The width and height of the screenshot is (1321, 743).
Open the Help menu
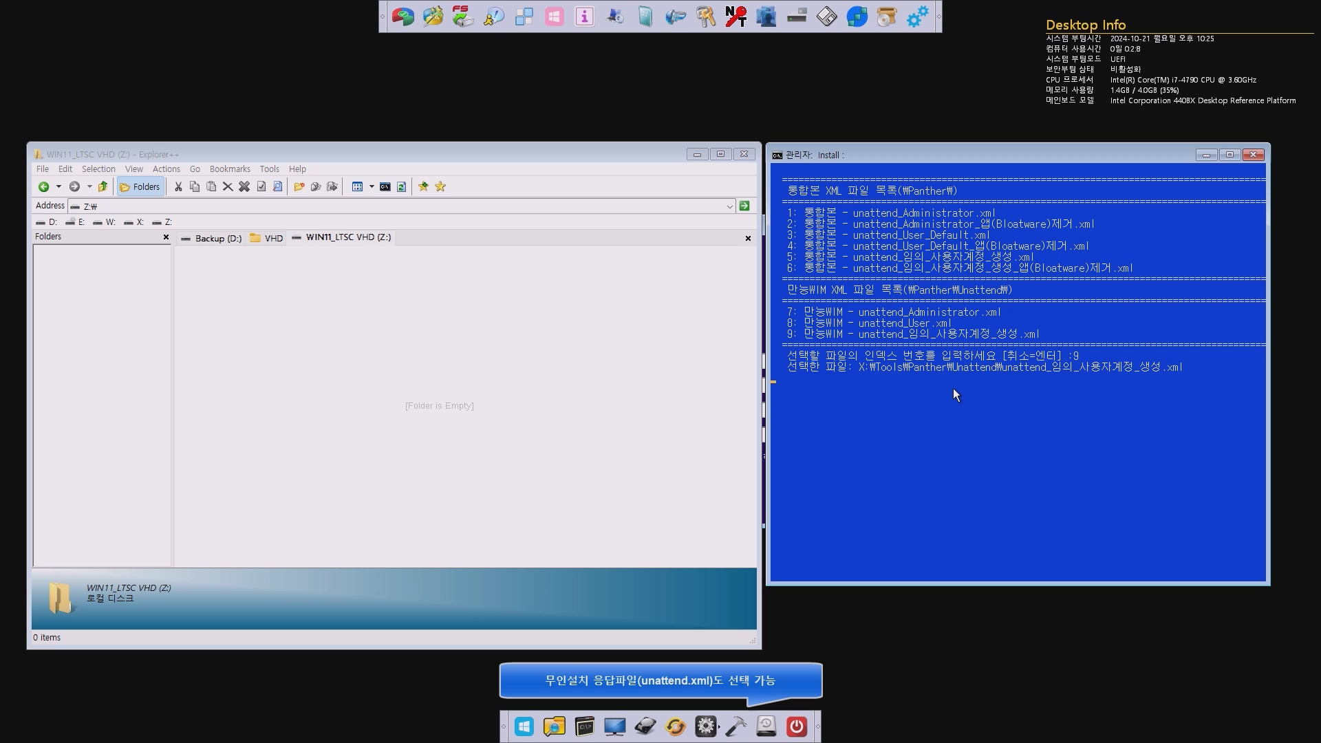tap(297, 169)
